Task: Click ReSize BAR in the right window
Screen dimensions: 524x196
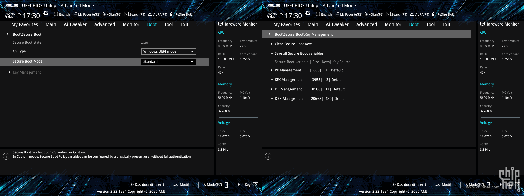Action: click(443, 14)
